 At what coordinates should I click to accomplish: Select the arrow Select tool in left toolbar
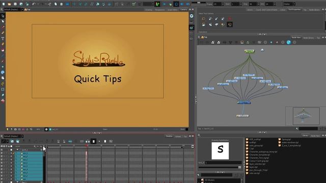(x=3, y=16)
